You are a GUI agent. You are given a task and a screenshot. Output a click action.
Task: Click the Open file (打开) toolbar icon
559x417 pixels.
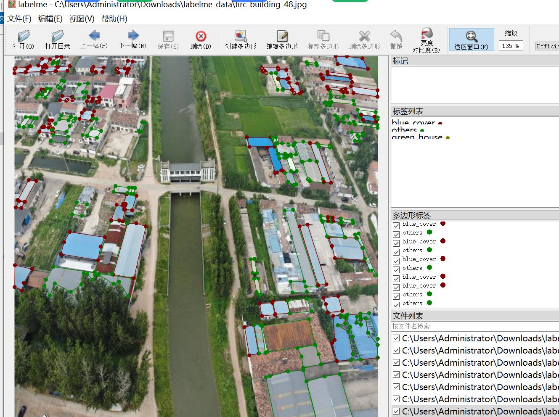pos(23,40)
